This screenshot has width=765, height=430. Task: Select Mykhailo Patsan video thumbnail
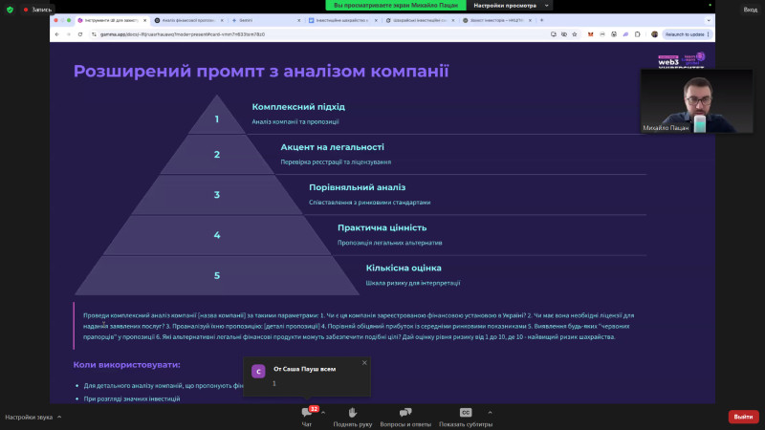click(x=678, y=101)
